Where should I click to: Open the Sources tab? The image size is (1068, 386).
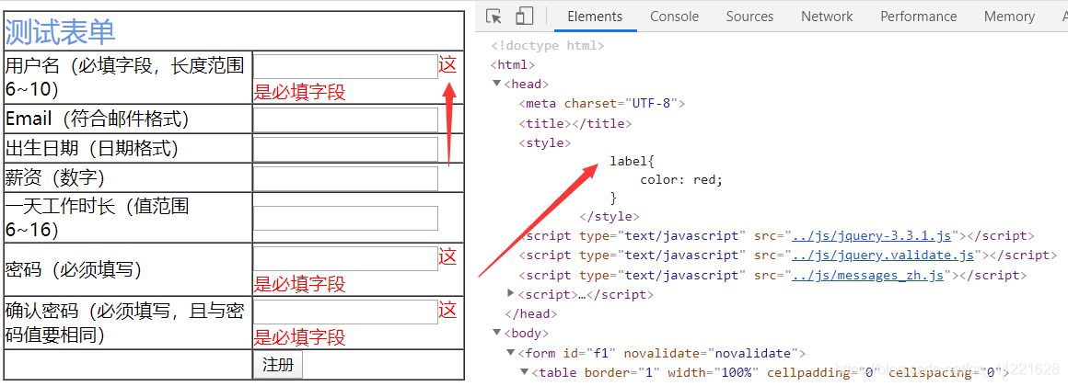[749, 17]
